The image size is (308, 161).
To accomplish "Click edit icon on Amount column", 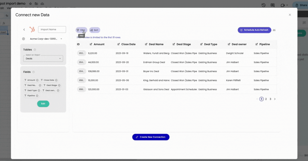I will [x=91, y=44].
